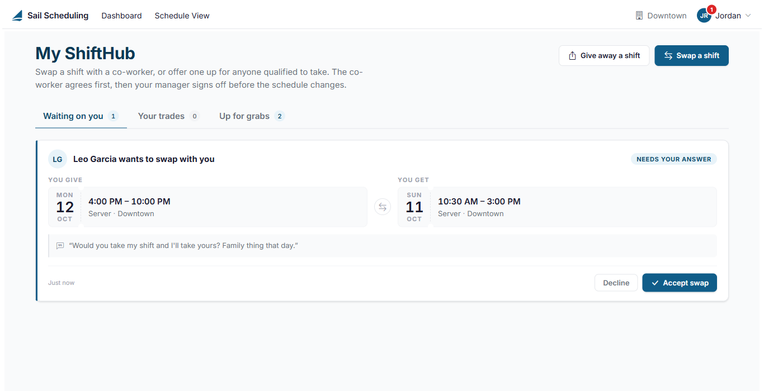Click the Decline button
This screenshot has height=391, width=764.
tap(616, 283)
